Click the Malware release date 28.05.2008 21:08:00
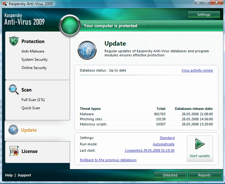This screenshot has width=225, height=184. point(197,114)
